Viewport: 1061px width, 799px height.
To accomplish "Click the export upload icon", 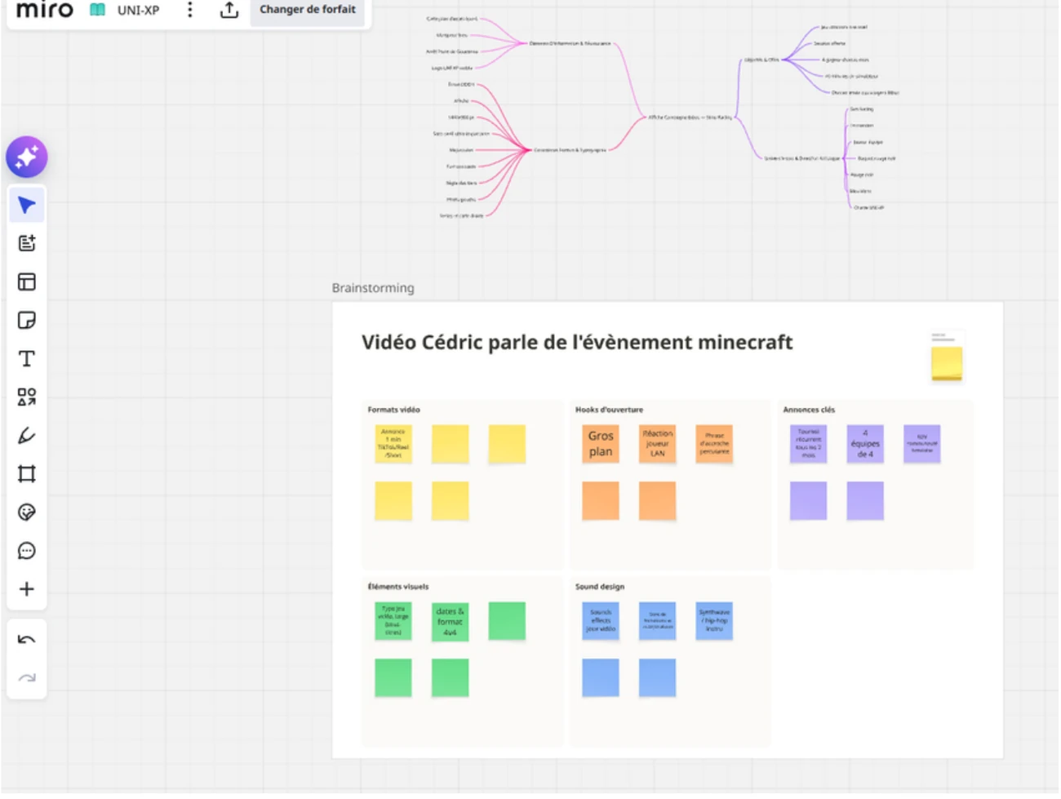I will [229, 10].
